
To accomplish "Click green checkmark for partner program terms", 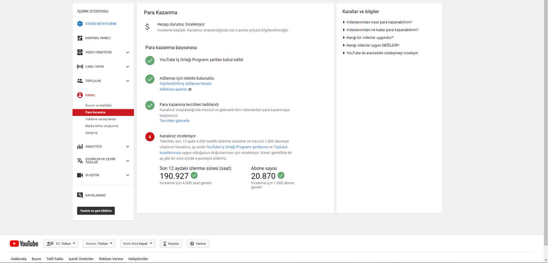I will tap(150, 60).
